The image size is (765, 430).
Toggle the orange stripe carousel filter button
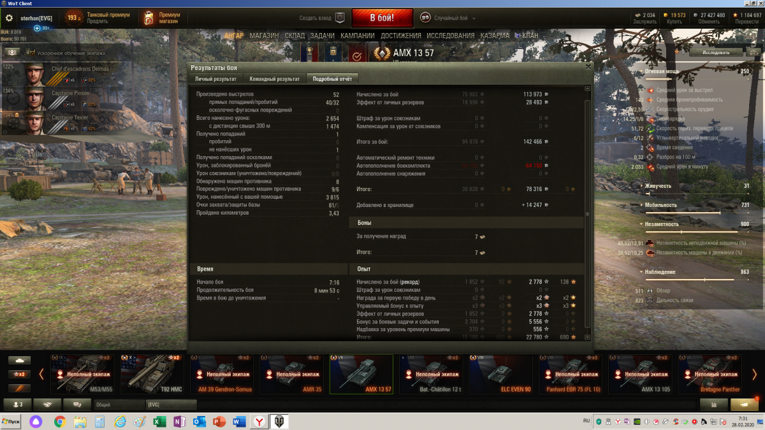[19, 388]
